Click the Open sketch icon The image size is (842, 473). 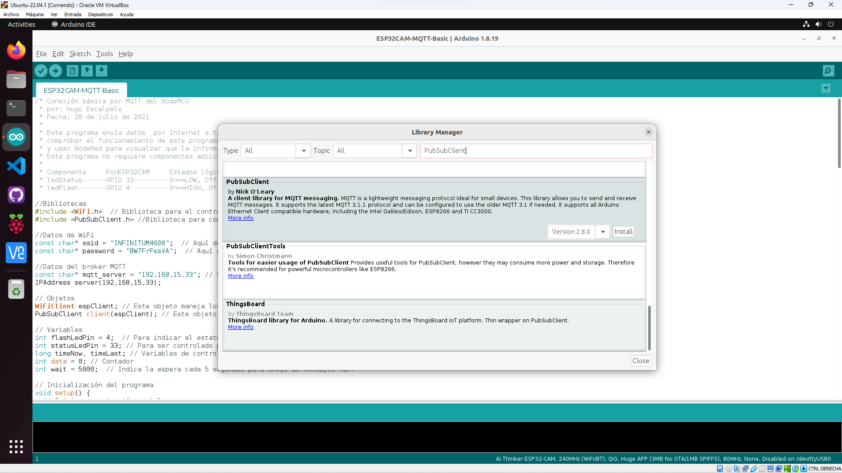(x=87, y=71)
